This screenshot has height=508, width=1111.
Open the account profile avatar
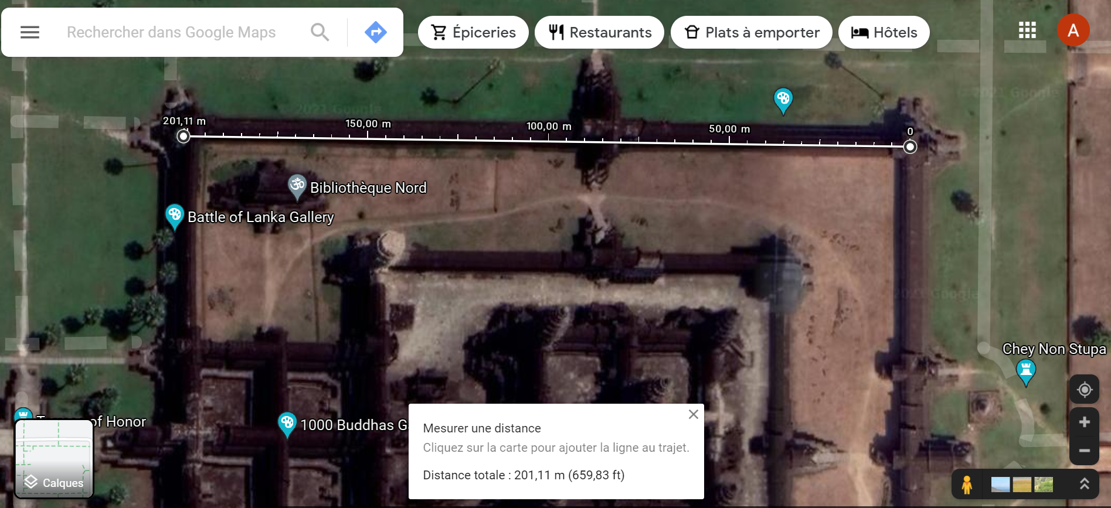pyautogui.click(x=1073, y=30)
